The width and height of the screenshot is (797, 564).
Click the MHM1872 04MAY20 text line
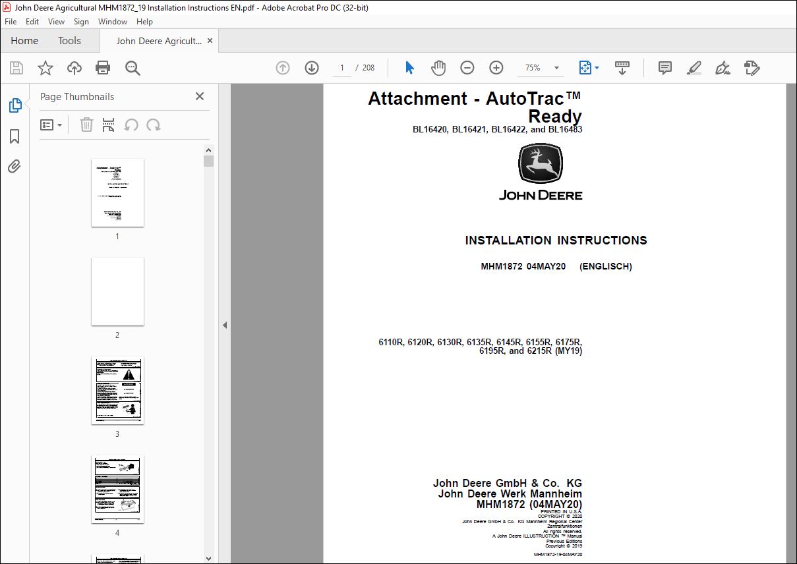tap(556, 267)
